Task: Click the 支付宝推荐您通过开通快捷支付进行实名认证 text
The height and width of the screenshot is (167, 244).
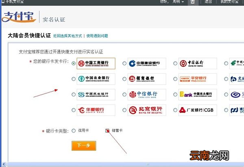Action: pyautogui.click(x=61, y=52)
